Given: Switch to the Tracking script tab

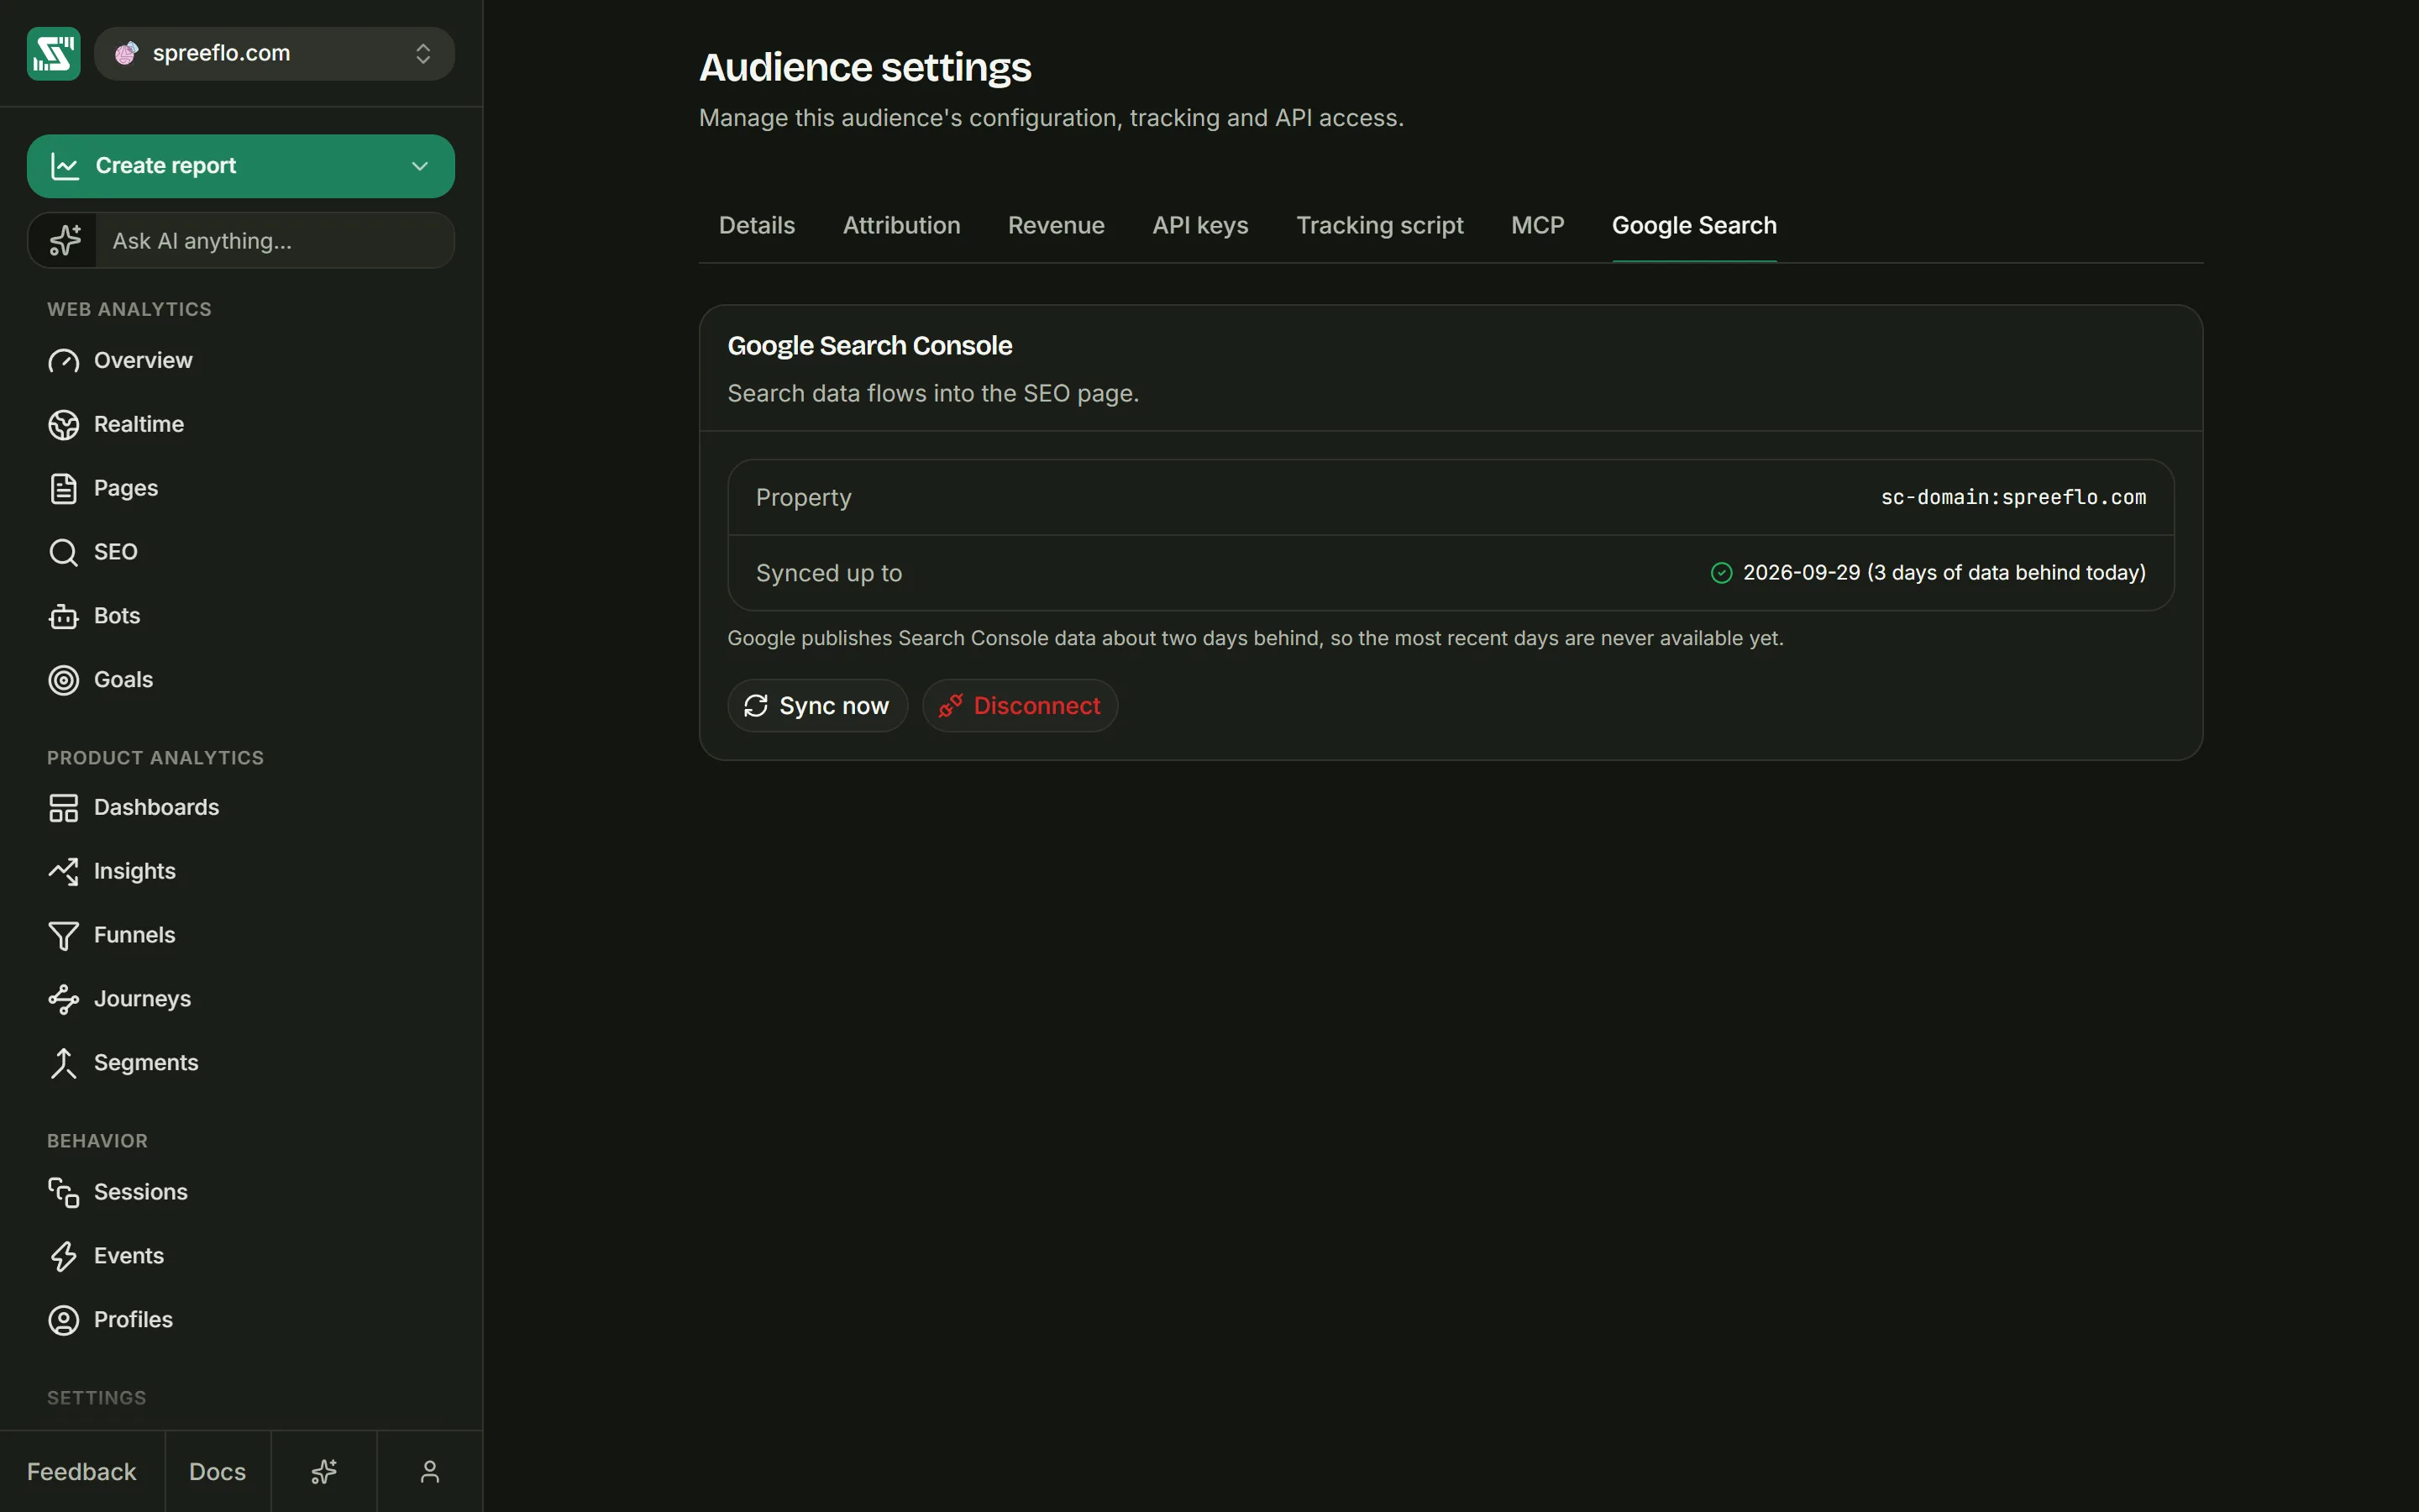Looking at the screenshot, I should tap(1379, 226).
